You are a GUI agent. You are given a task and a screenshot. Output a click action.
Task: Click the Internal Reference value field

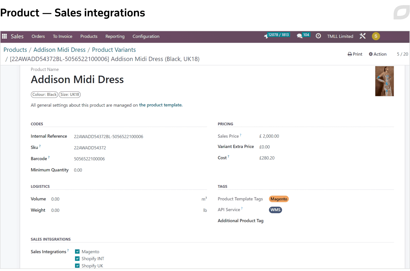click(x=109, y=137)
